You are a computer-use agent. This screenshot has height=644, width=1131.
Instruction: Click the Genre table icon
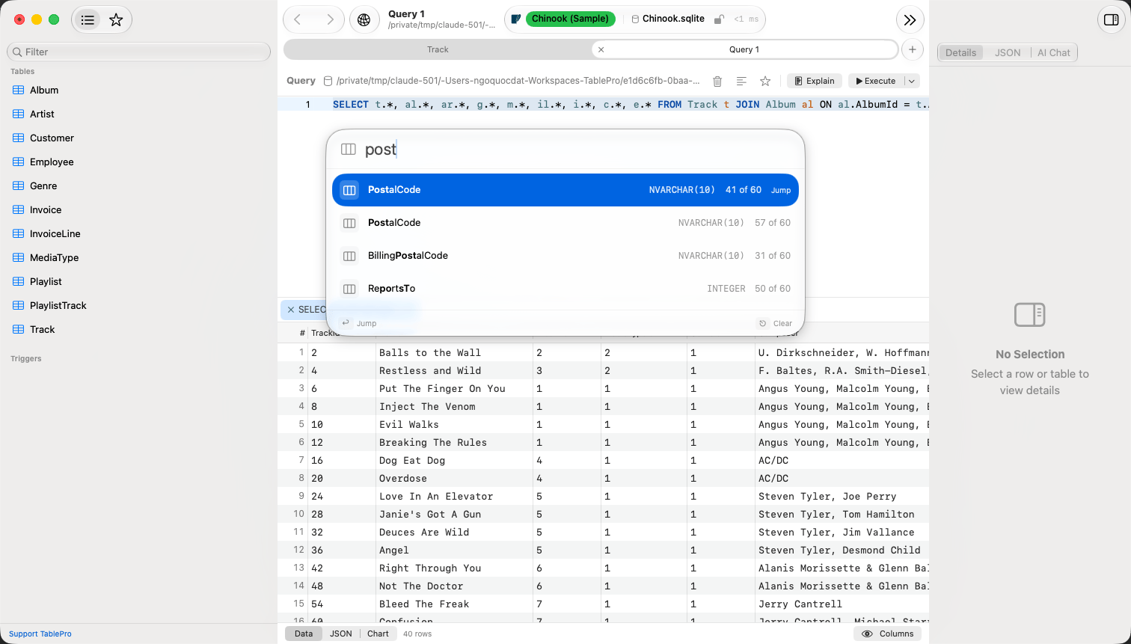point(19,185)
